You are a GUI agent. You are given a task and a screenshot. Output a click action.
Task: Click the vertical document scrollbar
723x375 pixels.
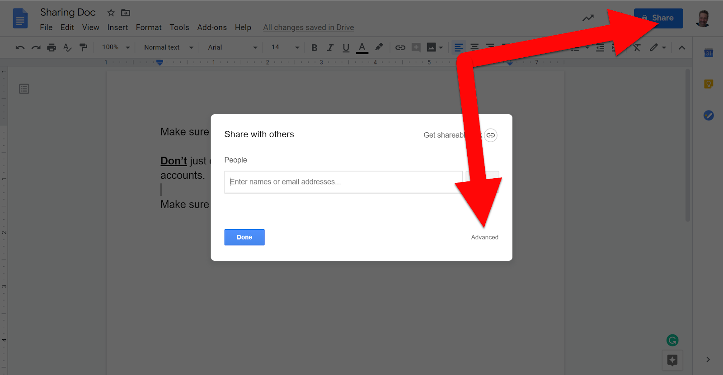point(688,145)
